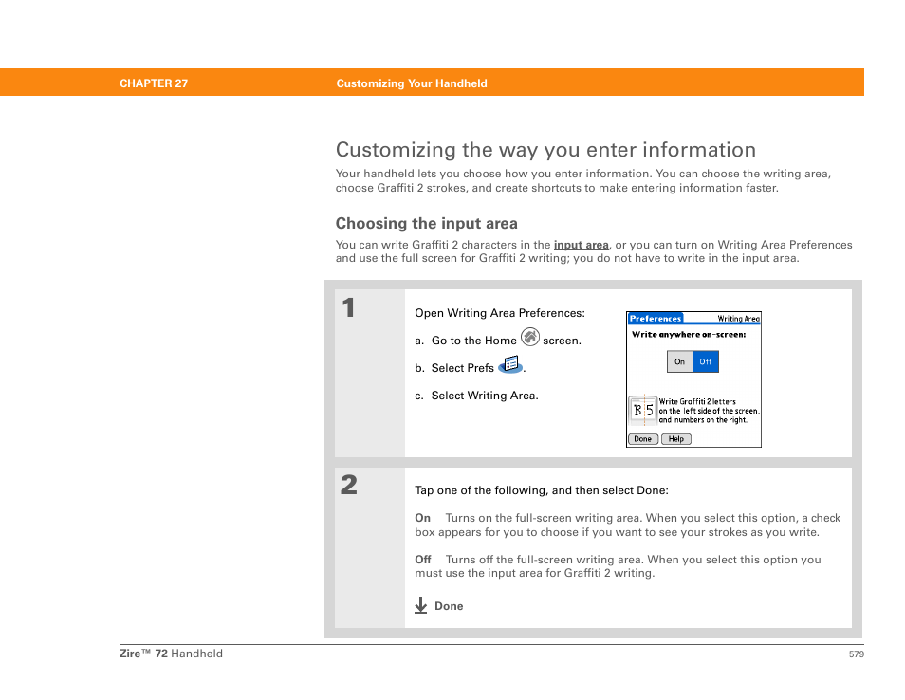905x700 pixels.
Task: Click the large step 1 number
Action: tap(349, 307)
